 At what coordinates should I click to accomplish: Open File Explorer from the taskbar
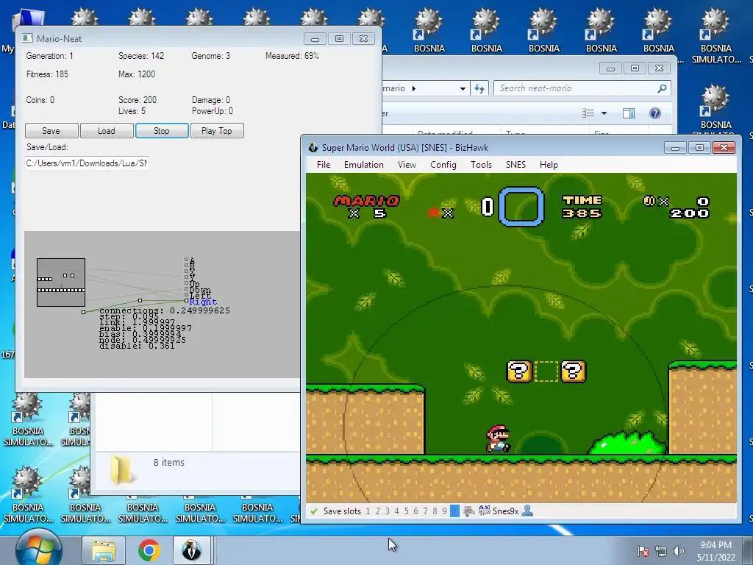click(104, 550)
